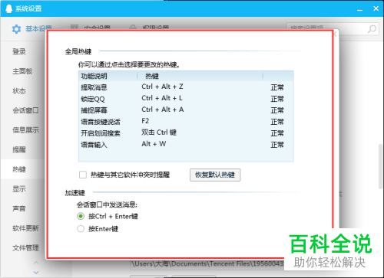Select 登录 in the sidebar
Screen dimensions: 384x278
19,51
